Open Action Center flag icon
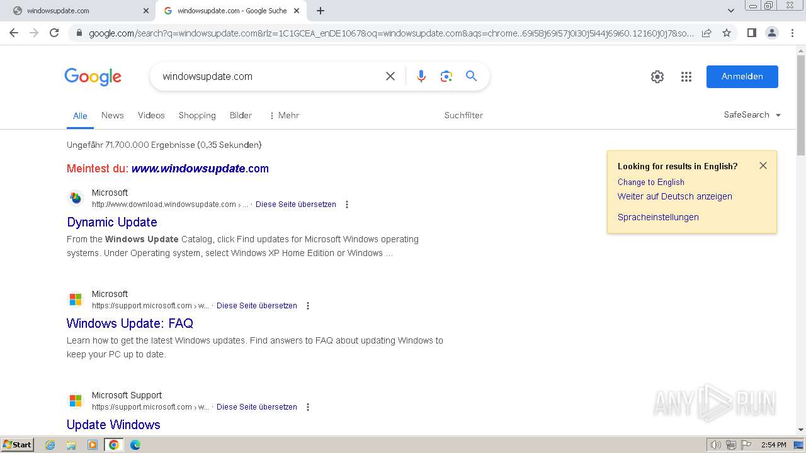This screenshot has height=453, width=806. point(746,445)
